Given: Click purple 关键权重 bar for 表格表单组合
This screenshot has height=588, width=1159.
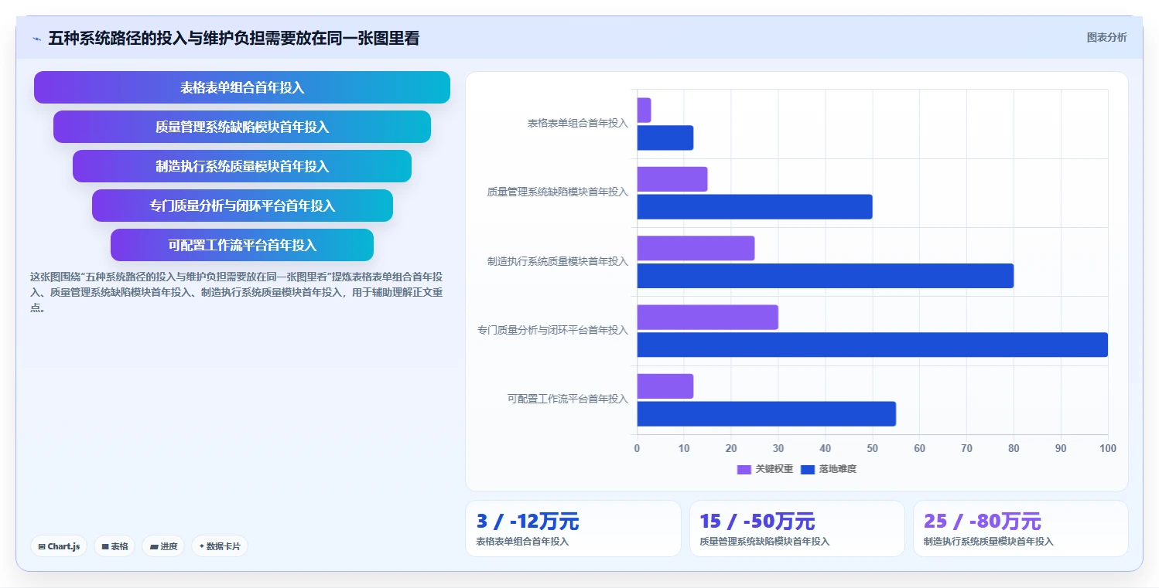Looking at the screenshot, I should click(x=644, y=110).
